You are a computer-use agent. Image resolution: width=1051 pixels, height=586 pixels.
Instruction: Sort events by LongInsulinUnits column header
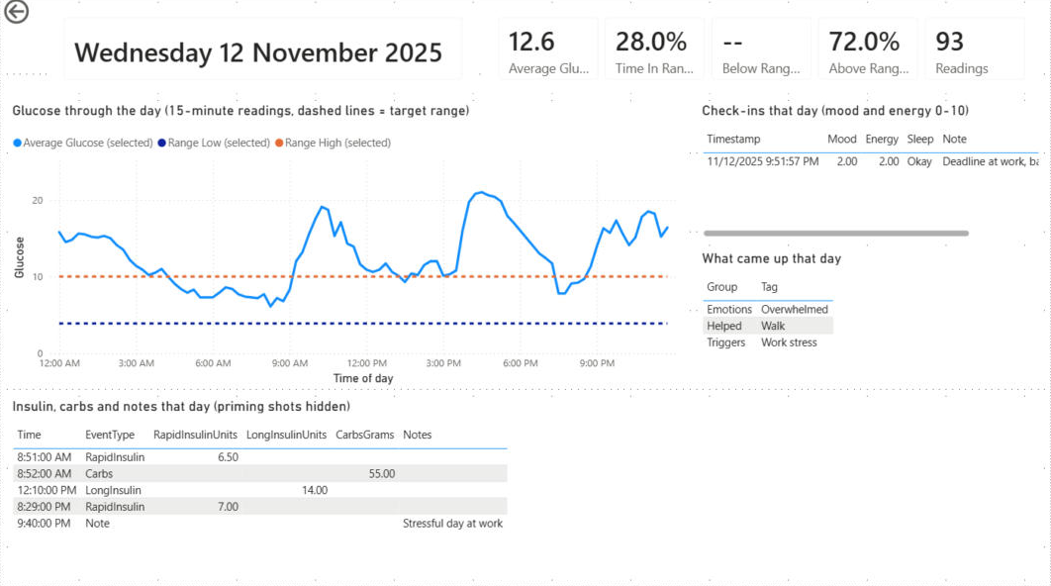(x=286, y=435)
